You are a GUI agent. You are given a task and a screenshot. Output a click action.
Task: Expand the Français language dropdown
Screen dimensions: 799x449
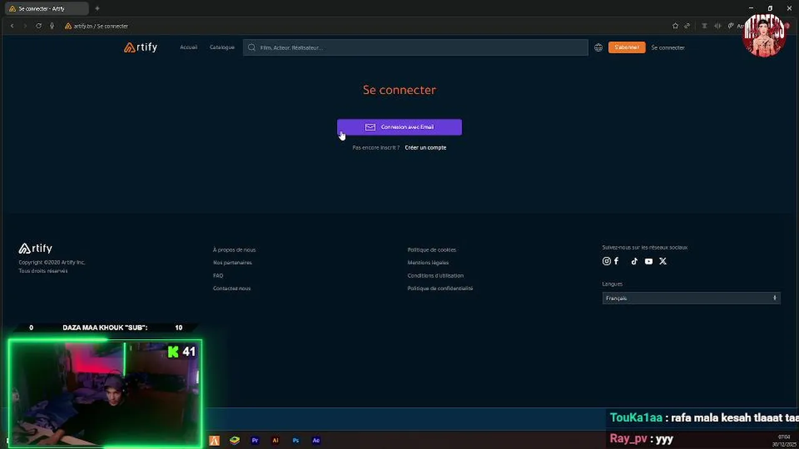click(692, 298)
